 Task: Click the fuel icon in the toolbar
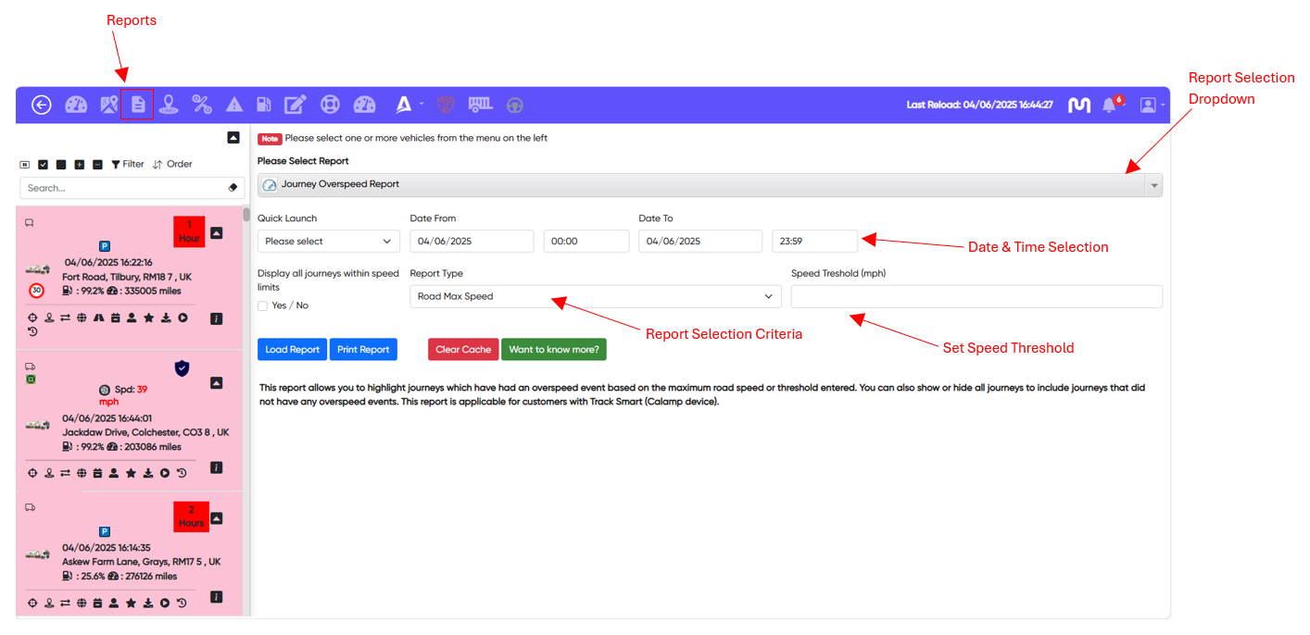[x=265, y=105]
